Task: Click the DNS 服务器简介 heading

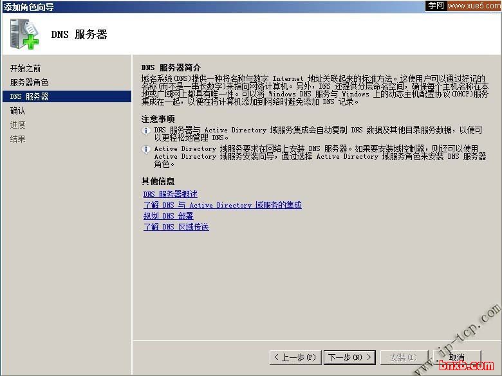Action: coord(171,67)
